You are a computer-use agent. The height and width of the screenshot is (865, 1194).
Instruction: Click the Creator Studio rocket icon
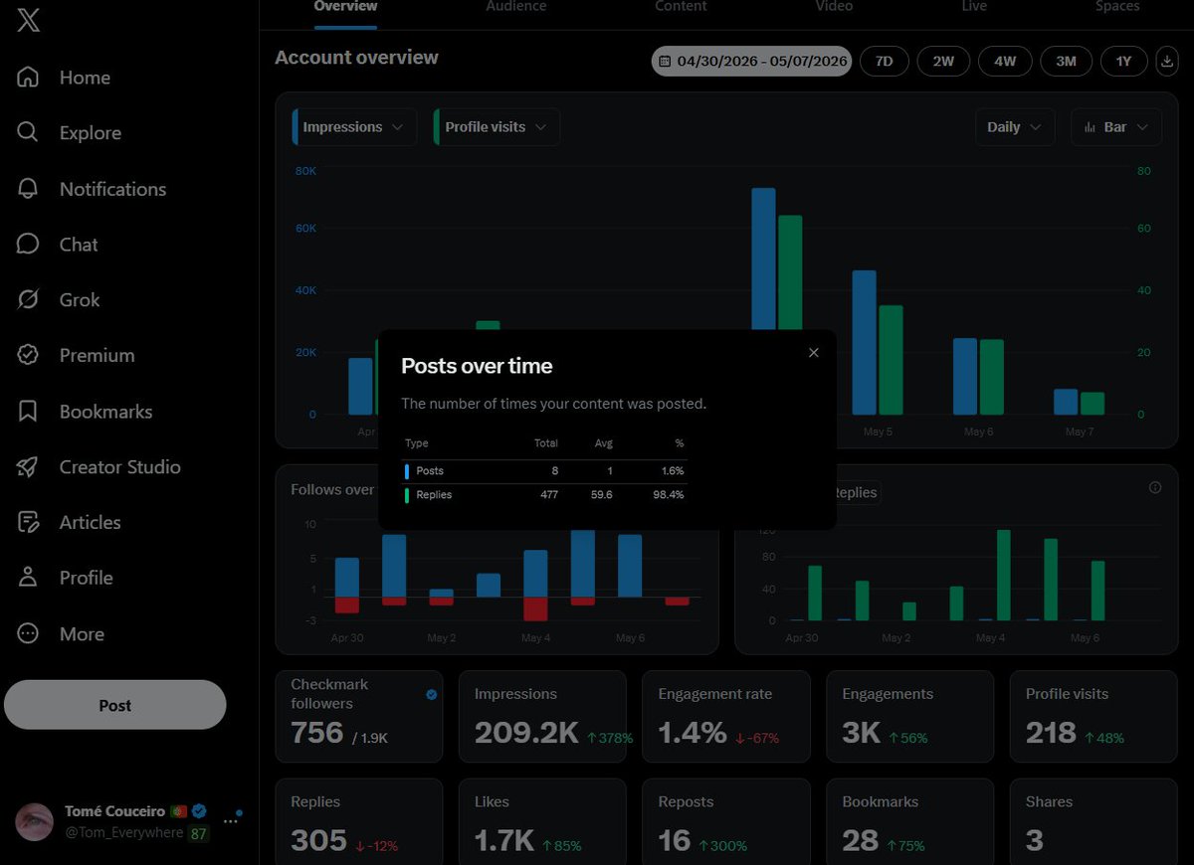coord(28,466)
